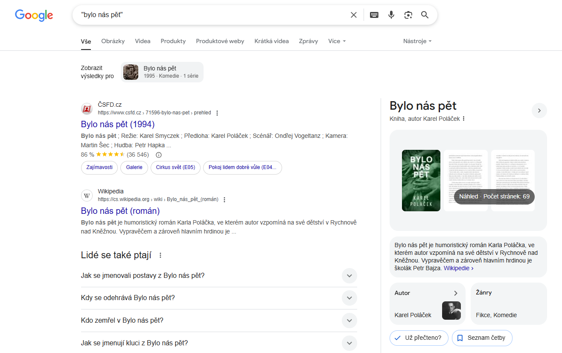562x353 pixels.
Task: Open the on-screen keyboard icon
Action: 374,15
